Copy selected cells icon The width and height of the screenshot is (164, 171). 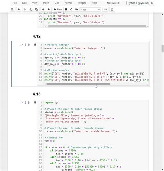coord(31,9)
